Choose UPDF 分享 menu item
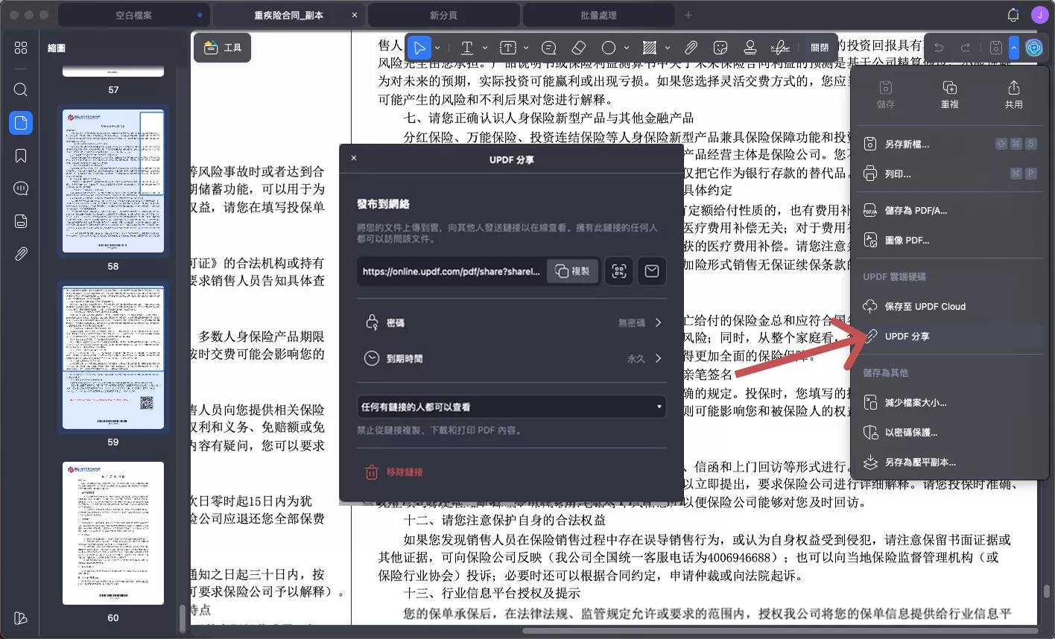1055x639 pixels. 950,337
